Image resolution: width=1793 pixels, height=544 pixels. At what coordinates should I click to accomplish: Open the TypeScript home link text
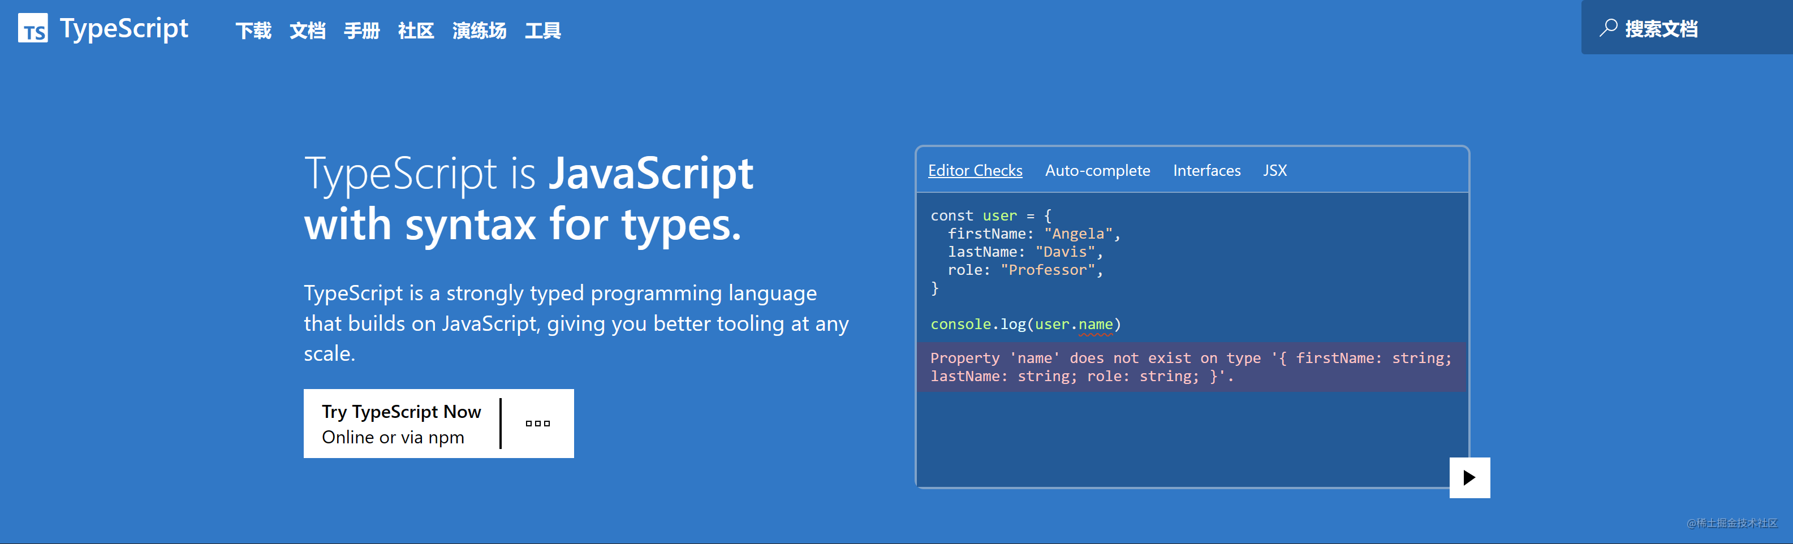124,28
